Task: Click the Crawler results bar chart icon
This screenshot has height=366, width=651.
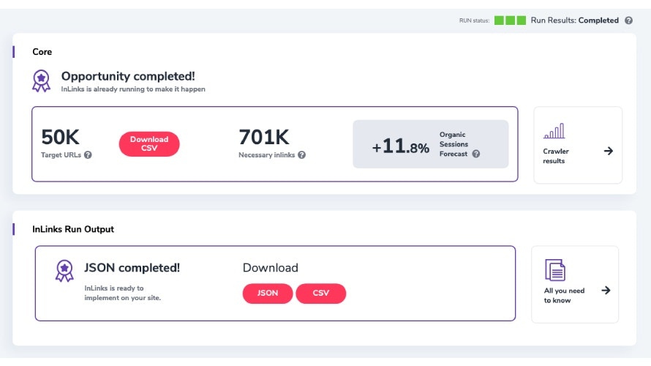Action: point(554,131)
